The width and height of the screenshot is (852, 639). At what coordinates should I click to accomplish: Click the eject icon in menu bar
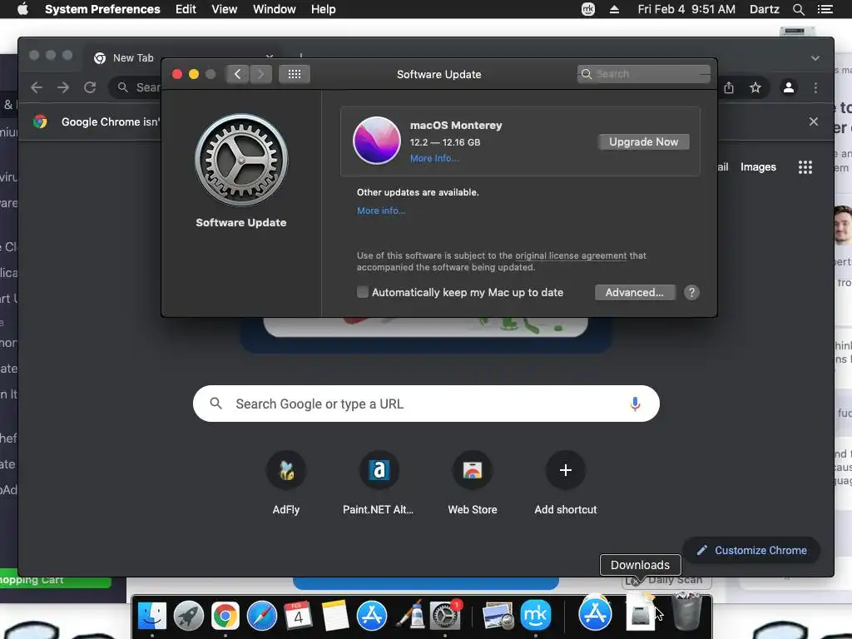coord(615,9)
